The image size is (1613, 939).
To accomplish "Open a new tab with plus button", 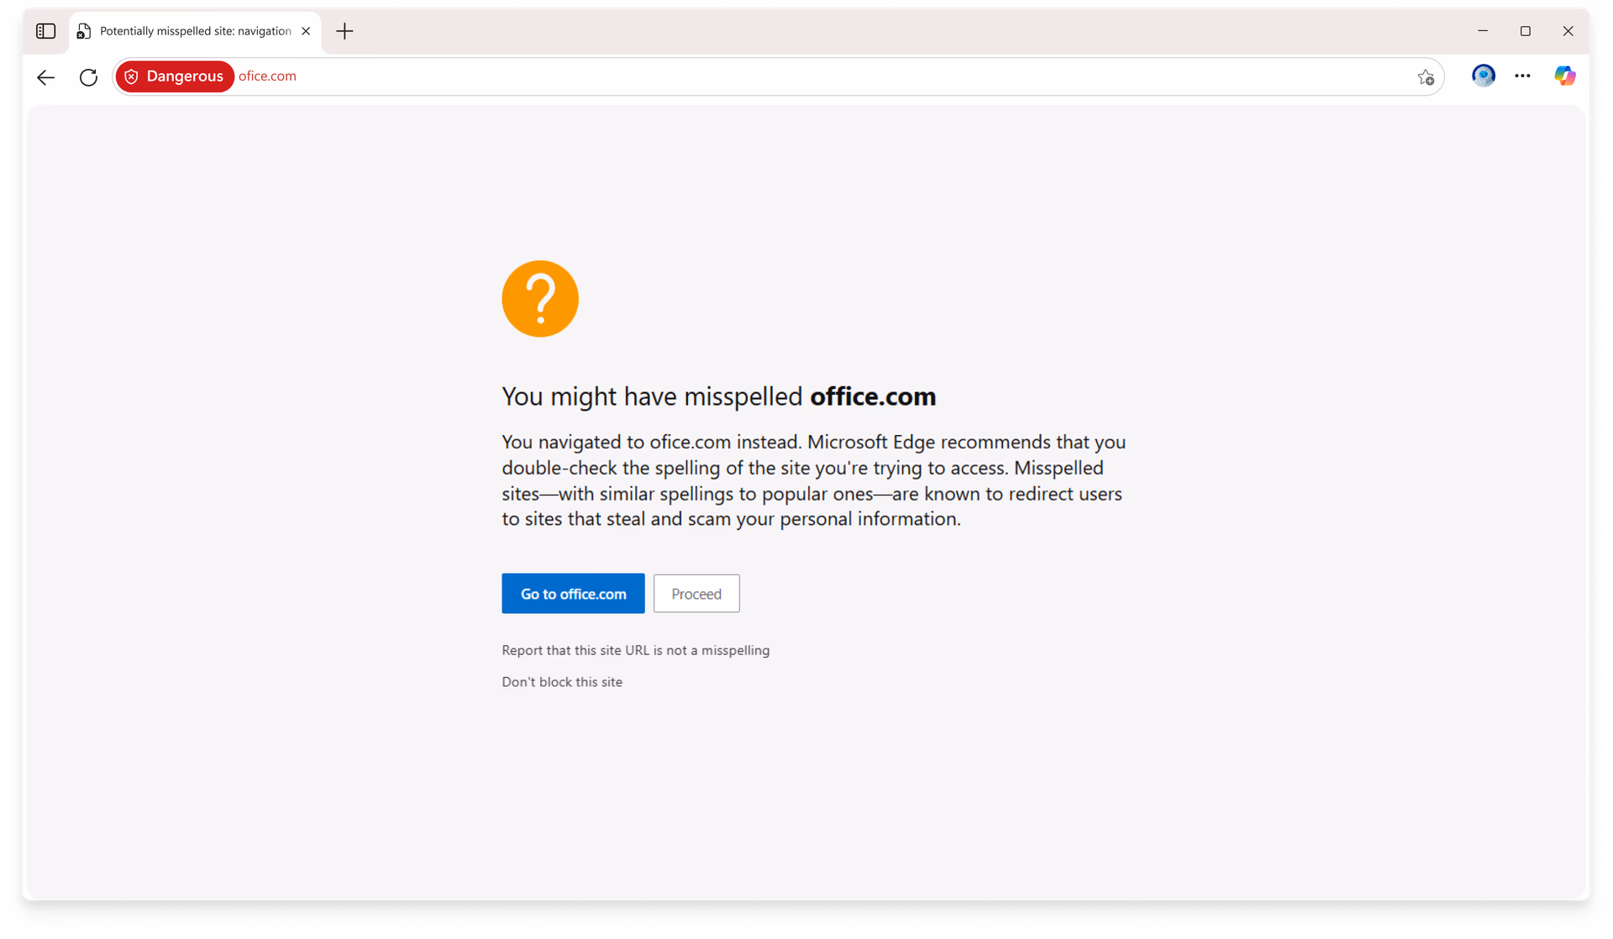I will click(344, 31).
